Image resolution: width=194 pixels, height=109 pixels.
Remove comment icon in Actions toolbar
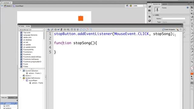point(87,30)
